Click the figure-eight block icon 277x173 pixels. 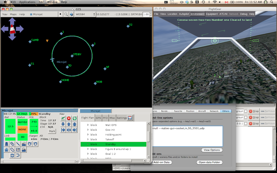[x=12, y=144]
